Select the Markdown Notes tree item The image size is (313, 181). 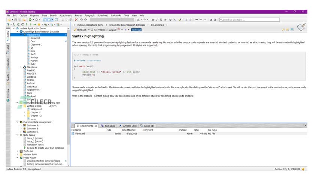pyautogui.click(x=35, y=145)
